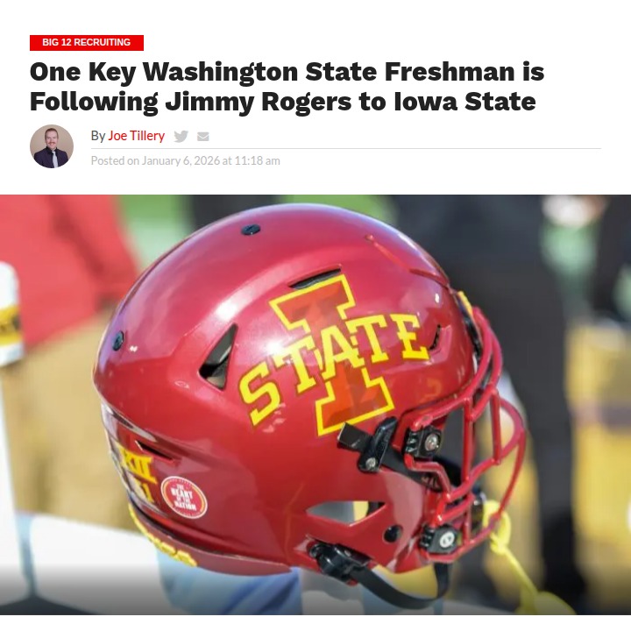Viewport: 631px width, 631px height.
Task: Click the "By" label before author name
Action: pos(98,136)
